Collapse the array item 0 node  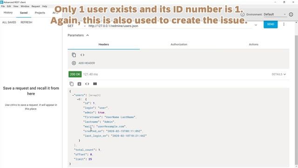[78, 99]
